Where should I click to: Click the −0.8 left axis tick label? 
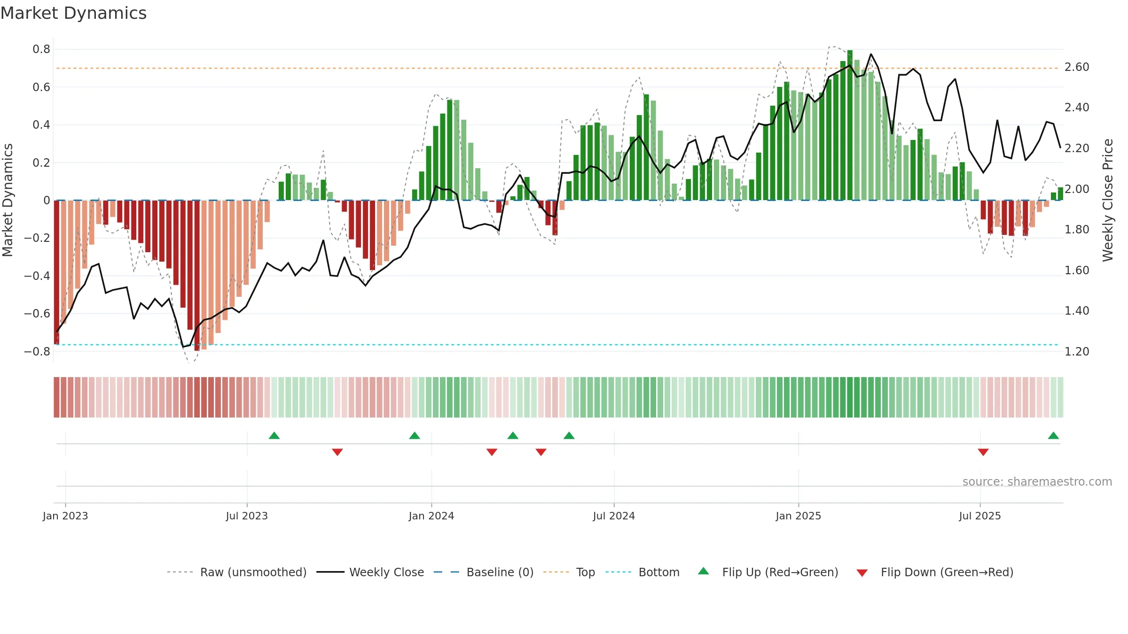(37, 351)
